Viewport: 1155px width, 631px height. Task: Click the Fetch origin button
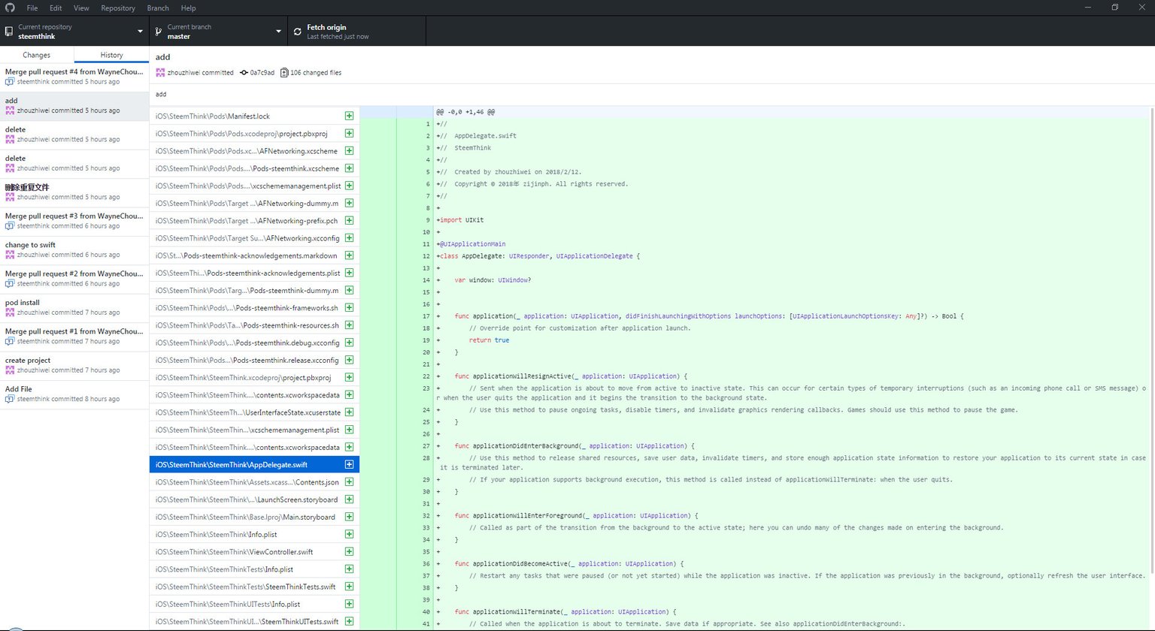pos(356,32)
